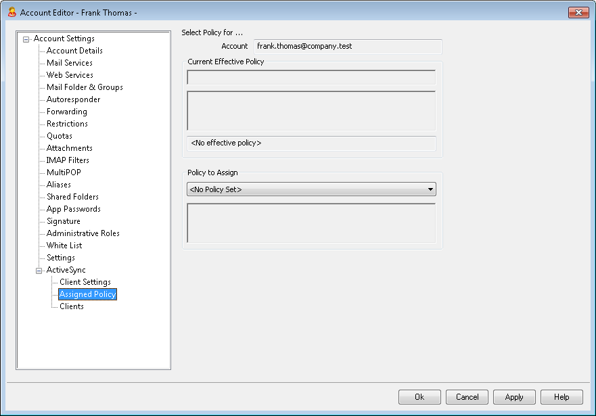Open the Mail Services settings page
596x416 pixels.
point(69,63)
